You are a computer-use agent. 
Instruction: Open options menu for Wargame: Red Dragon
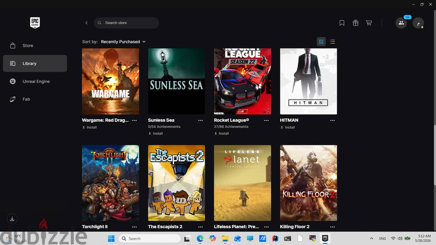pyautogui.click(x=134, y=120)
